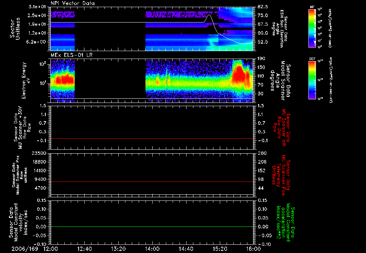Click the DEF color scale bar
This screenshot has width=366, height=253.
coord(312,80)
